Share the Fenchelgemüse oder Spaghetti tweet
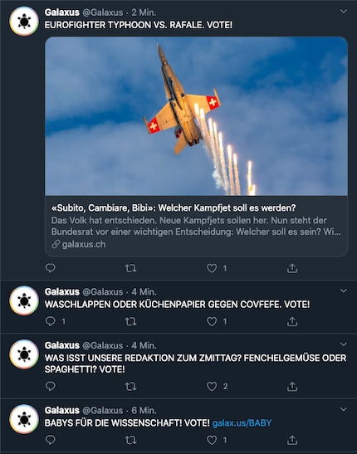This screenshot has width=357, height=454. [292, 386]
